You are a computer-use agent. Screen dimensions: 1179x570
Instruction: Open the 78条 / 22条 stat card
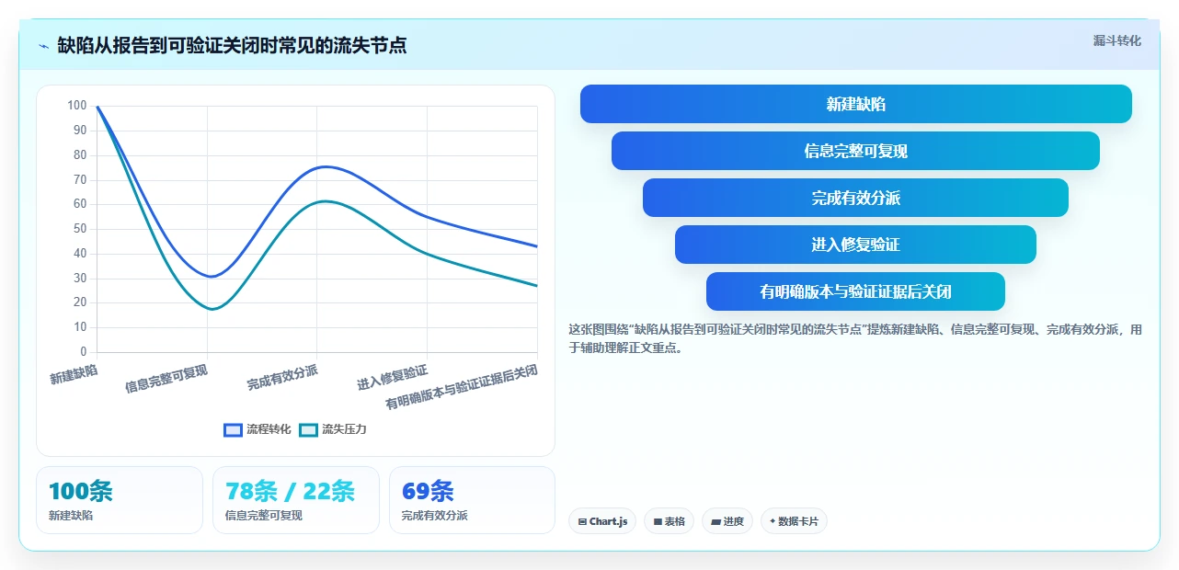click(x=296, y=500)
